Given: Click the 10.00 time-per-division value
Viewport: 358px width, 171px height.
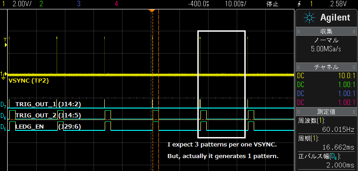Looking at the screenshot, I should [x=236, y=4].
